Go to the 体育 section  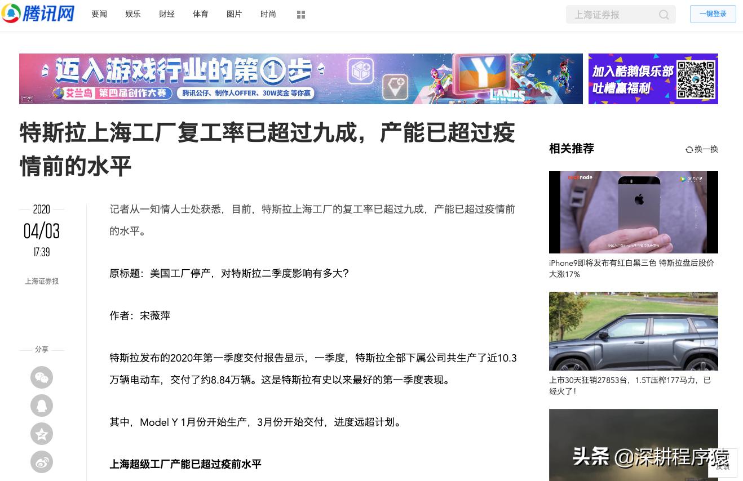click(x=200, y=14)
